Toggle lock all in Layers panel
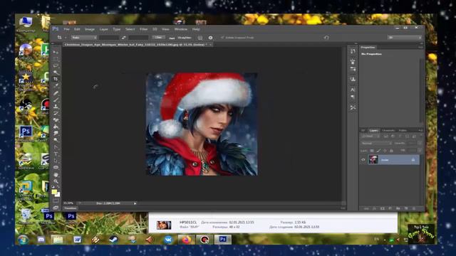456x256 pixels. (x=391, y=151)
